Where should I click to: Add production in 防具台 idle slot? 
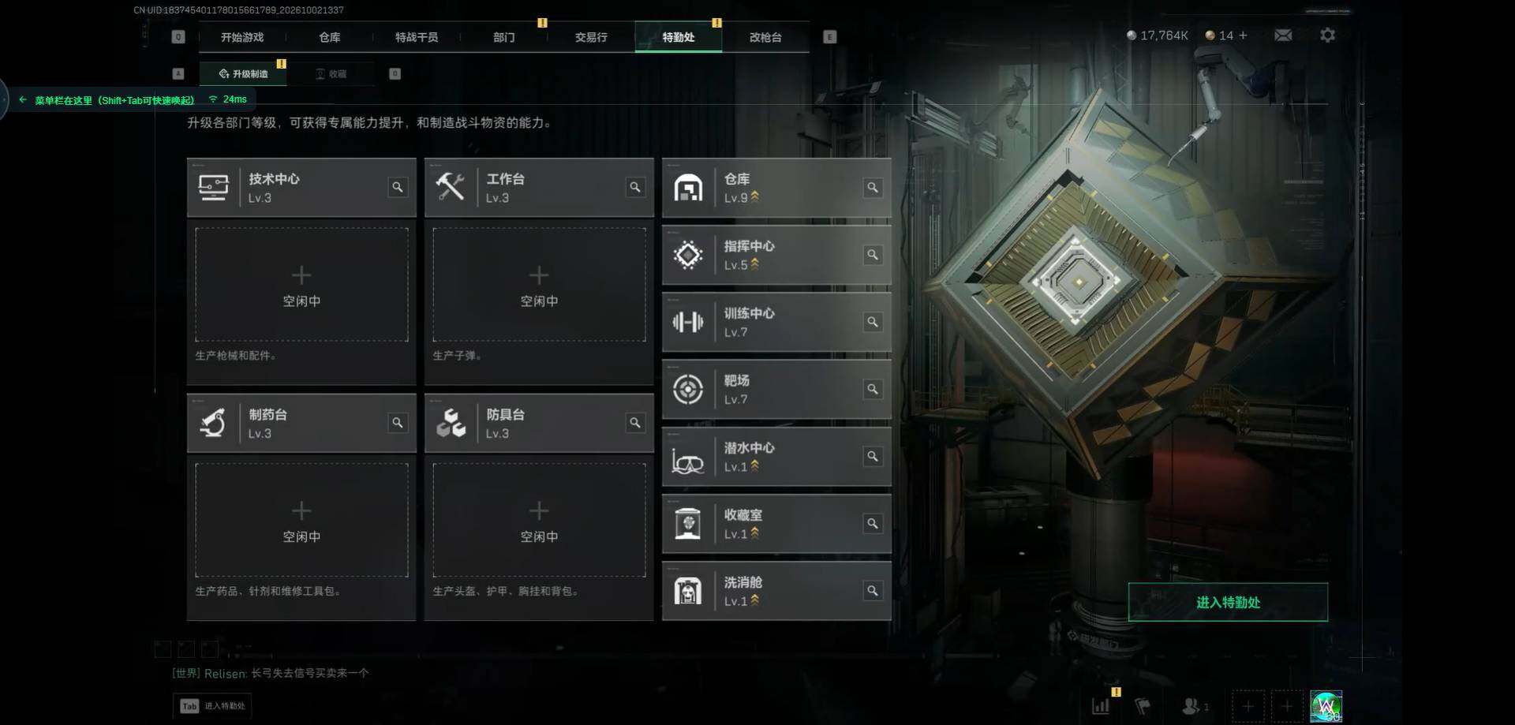point(539,520)
